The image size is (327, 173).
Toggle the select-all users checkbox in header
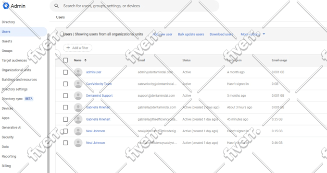[x=65, y=60]
